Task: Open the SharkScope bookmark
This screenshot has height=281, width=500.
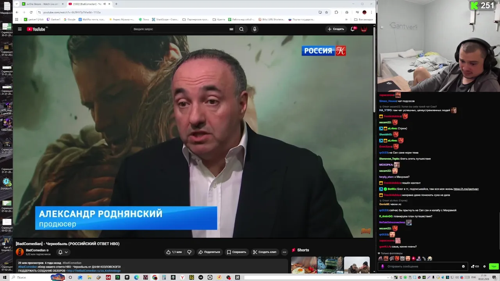Action: click(x=165, y=19)
